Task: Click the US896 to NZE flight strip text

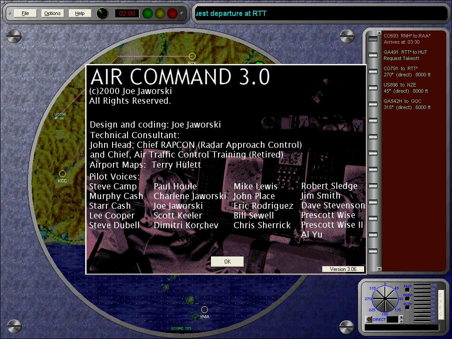Action: [406, 88]
